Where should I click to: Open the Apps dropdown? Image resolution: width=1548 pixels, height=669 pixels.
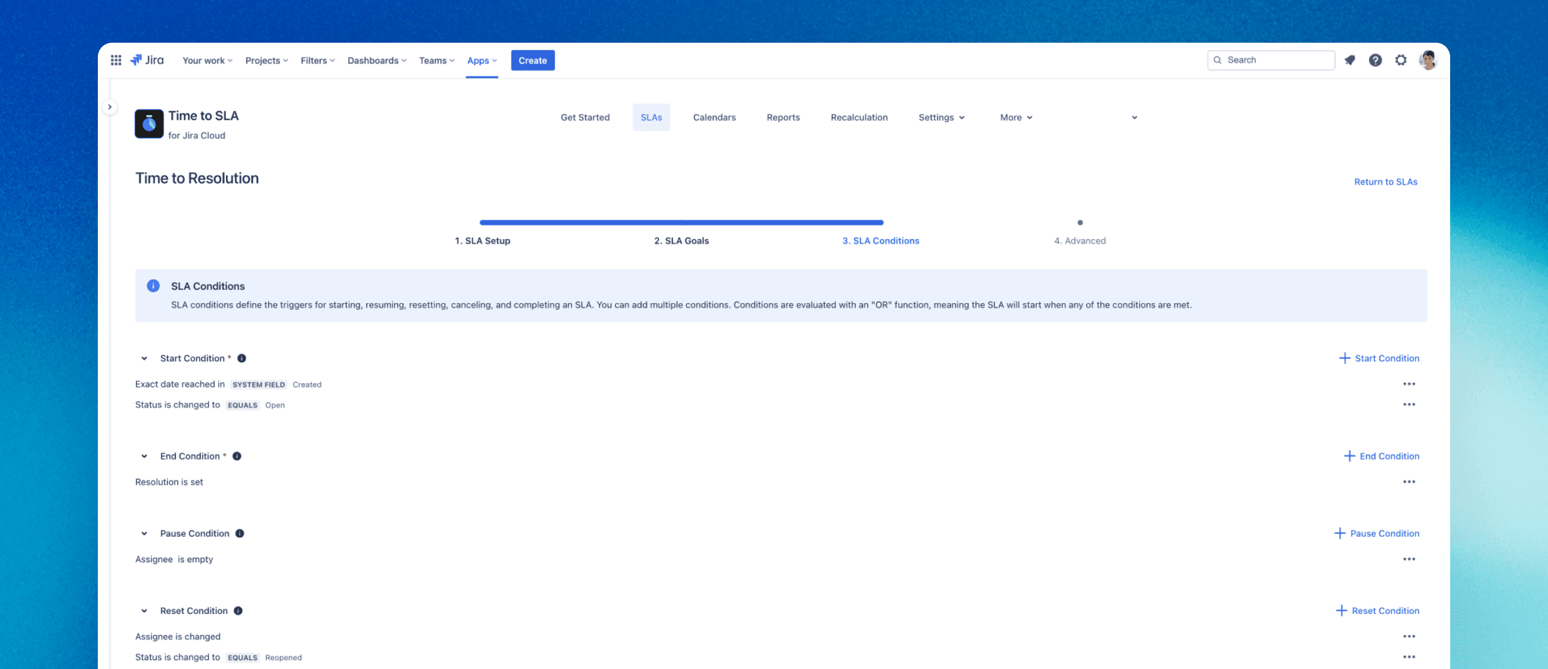tap(482, 60)
